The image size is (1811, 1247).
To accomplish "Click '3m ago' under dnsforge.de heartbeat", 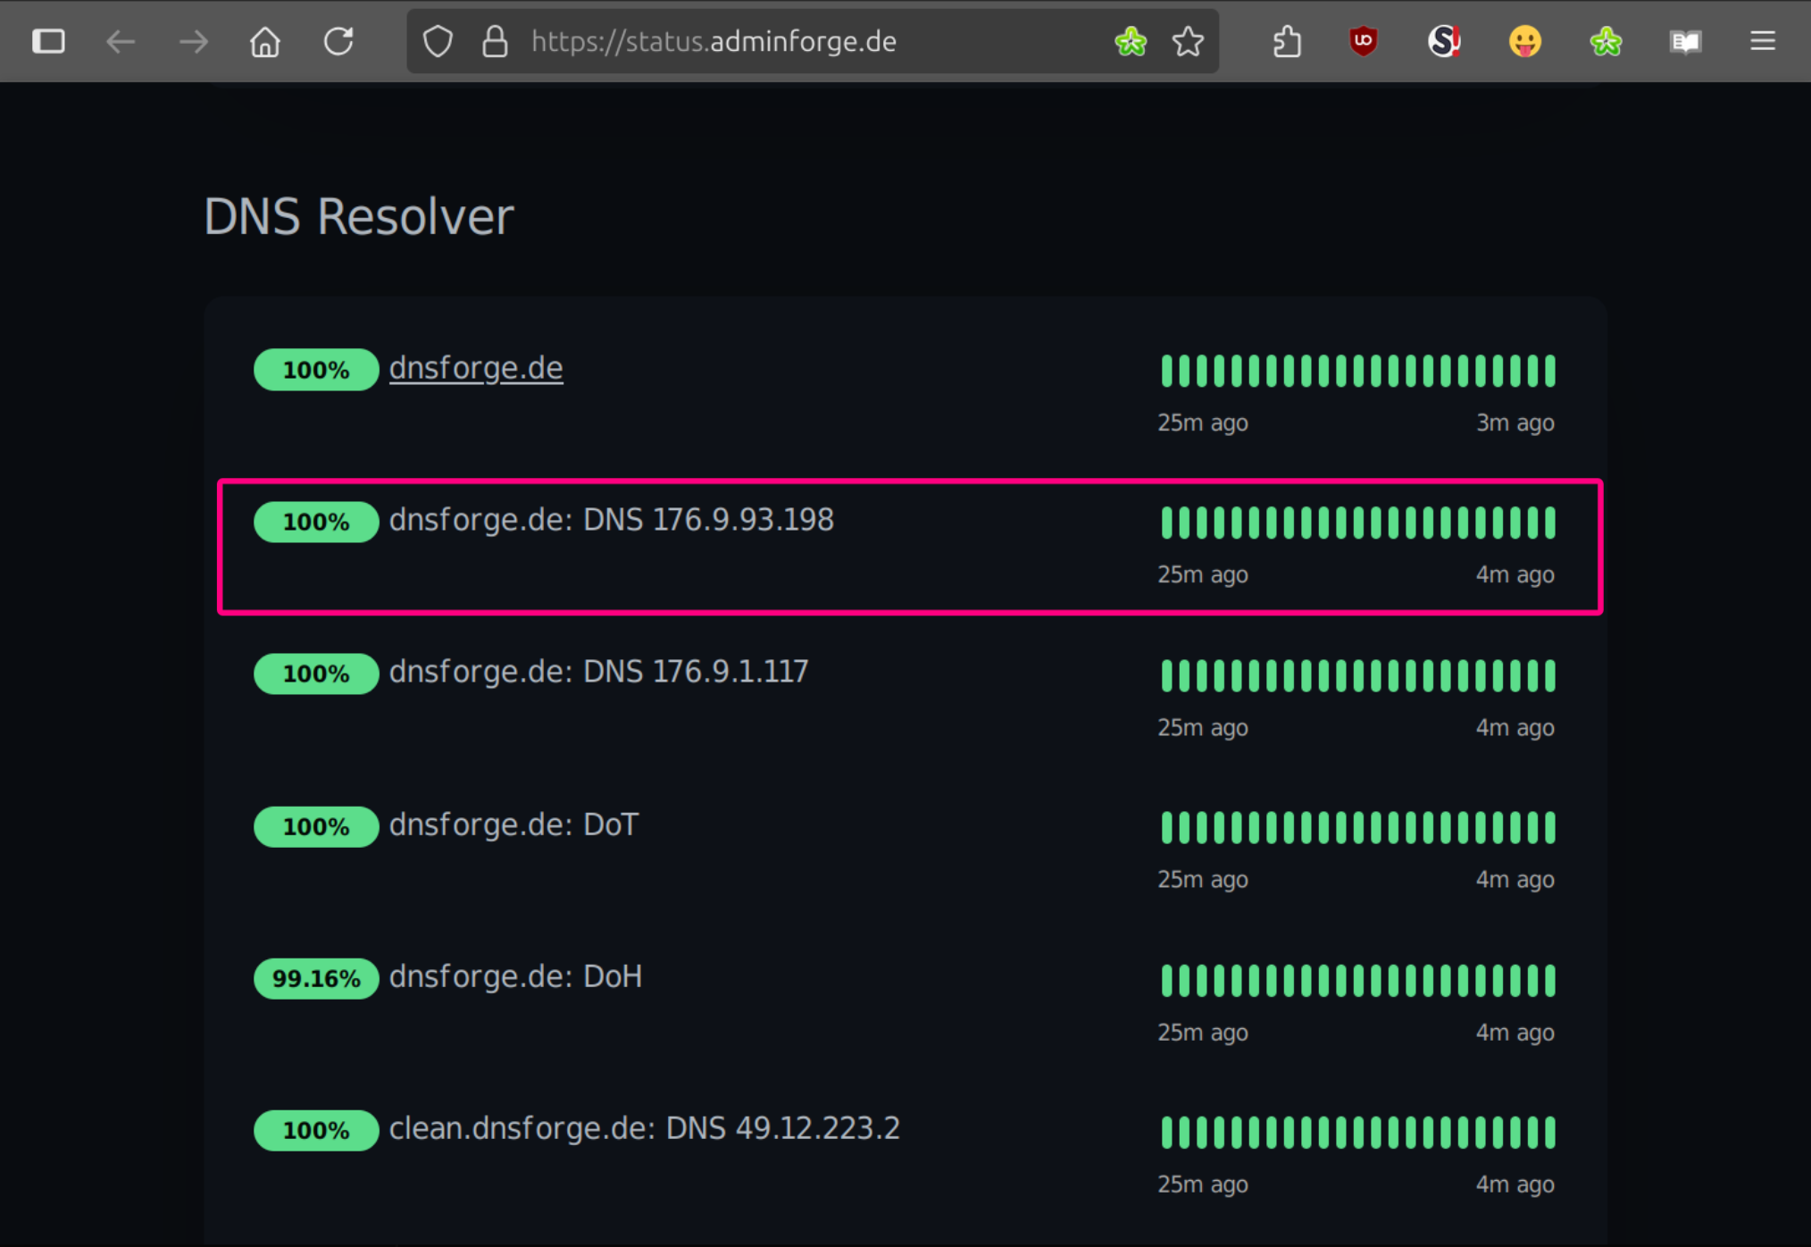I will [1515, 423].
